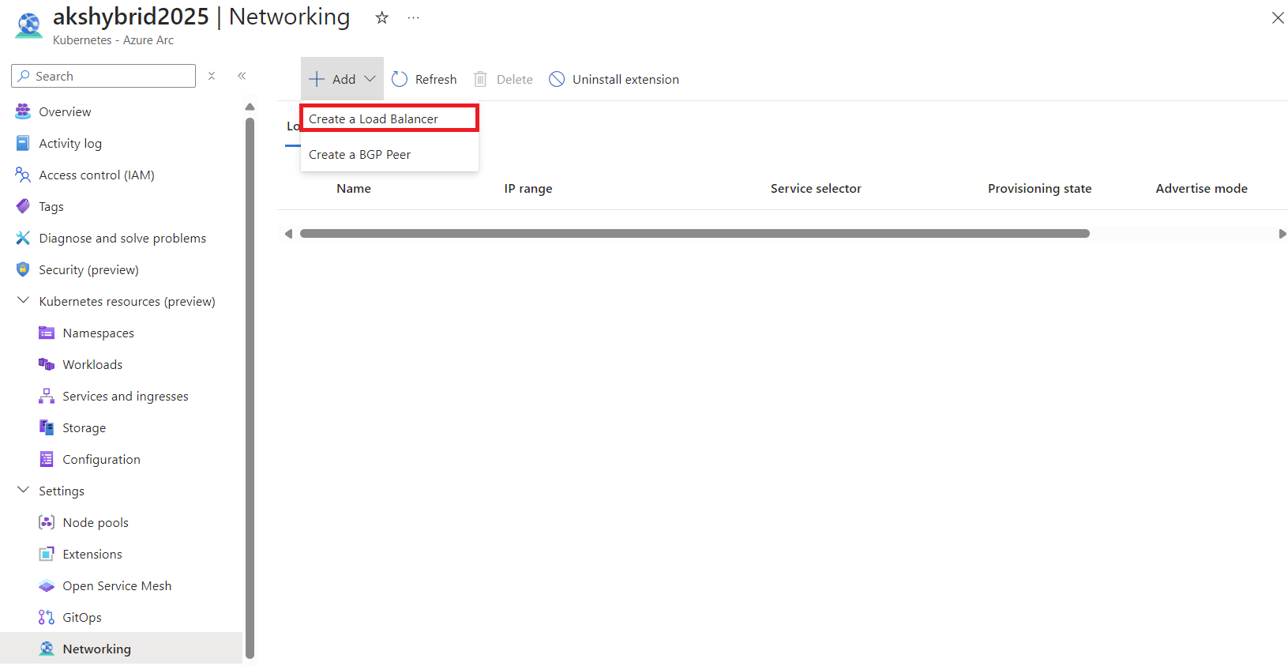Open the more options ellipsis in header
The height and width of the screenshot is (666, 1288).
[x=413, y=17]
